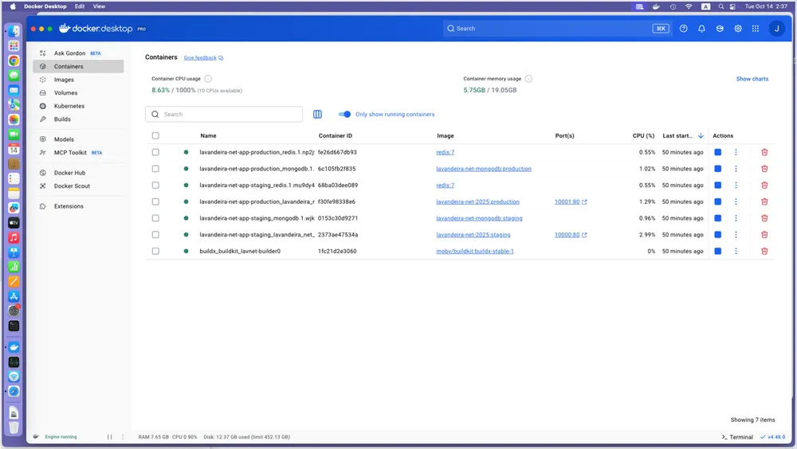797x449 pixels.
Task: Open more actions for staging lavandeira container
Action: pyautogui.click(x=736, y=235)
